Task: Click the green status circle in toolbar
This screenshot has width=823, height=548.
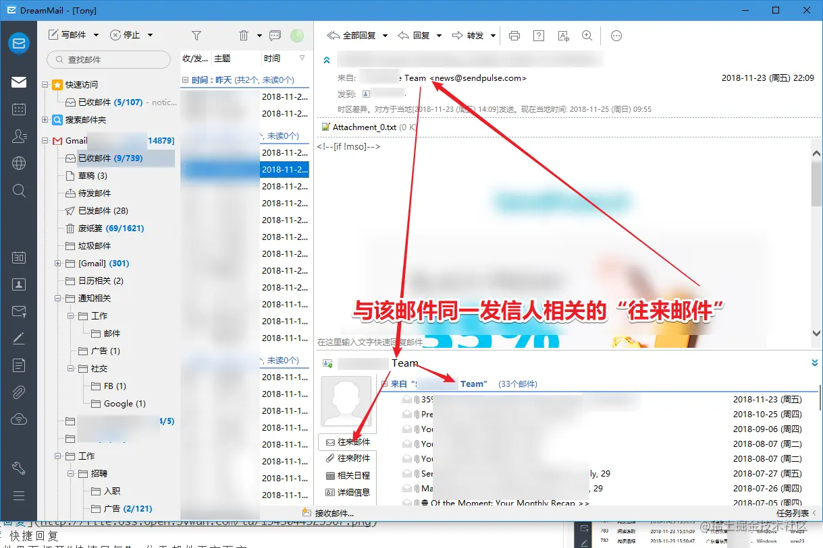Action: point(297,36)
